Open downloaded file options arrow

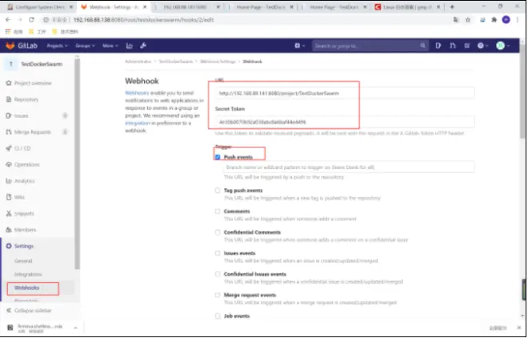[x=75, y=328]
